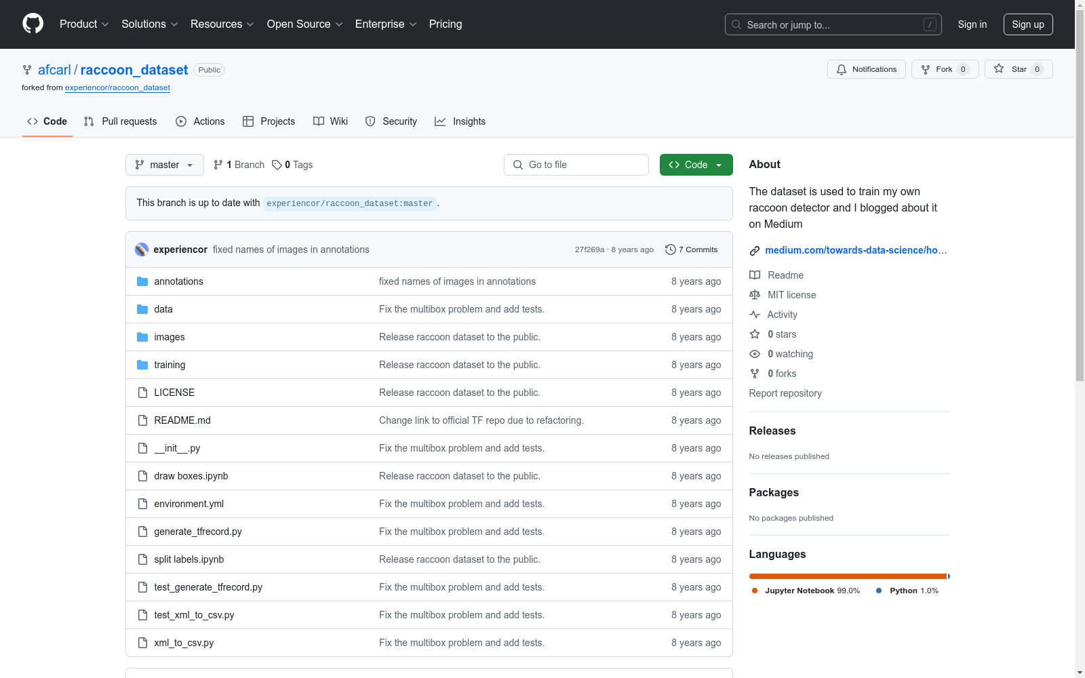Click the Jupyter Notebook language bar segment
Screen dimensions: 1085x678
coord(848,576)
